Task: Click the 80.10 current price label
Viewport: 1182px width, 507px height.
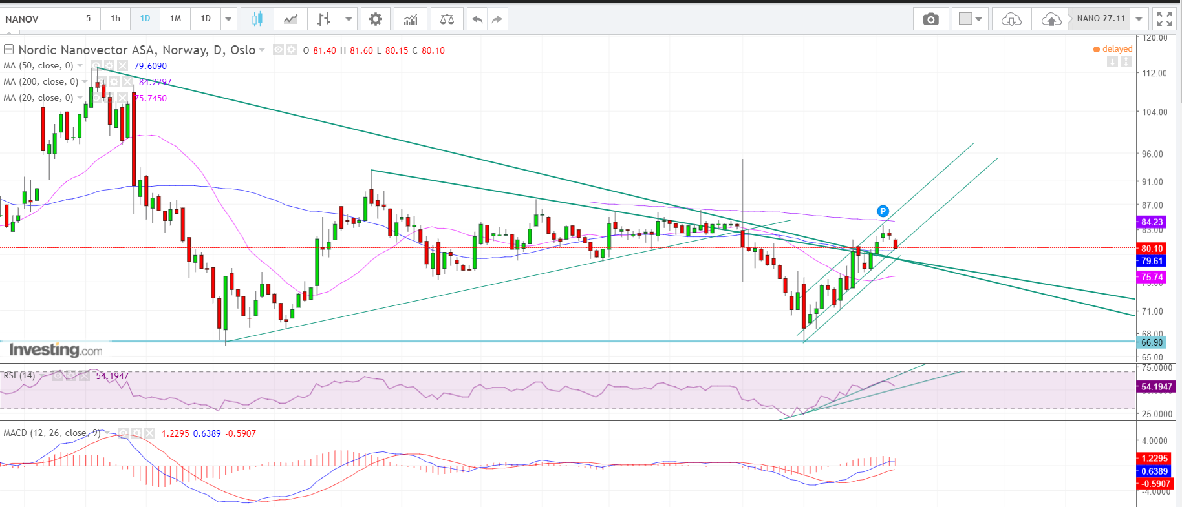Action: tap(1152, 248)
